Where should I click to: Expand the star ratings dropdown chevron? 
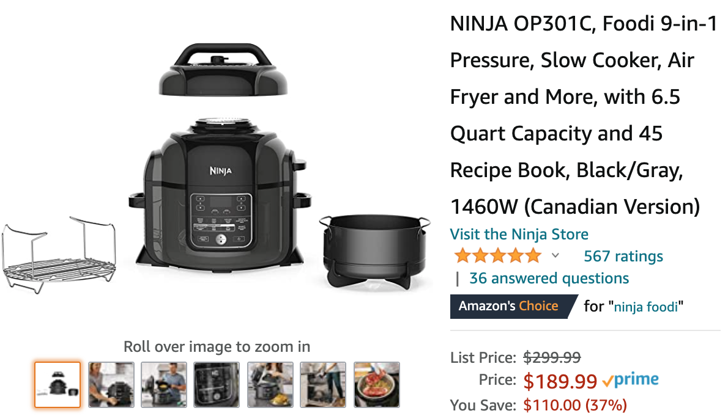[x=555, y=255]
